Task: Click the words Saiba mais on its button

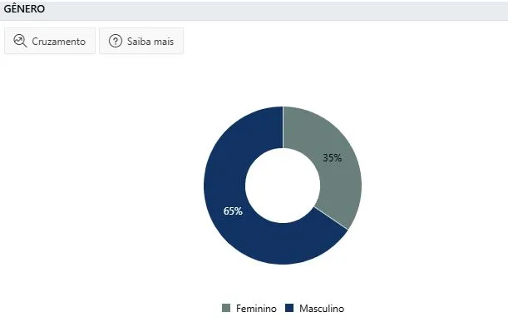Action: [150, 42]
